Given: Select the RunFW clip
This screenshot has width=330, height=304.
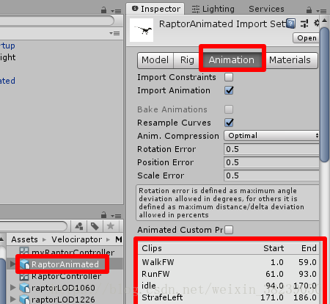Looking at the screenshot, I should (x=229, y=274).
